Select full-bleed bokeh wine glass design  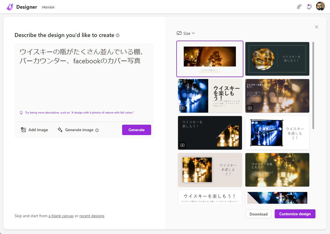click(x=277, y=96)
